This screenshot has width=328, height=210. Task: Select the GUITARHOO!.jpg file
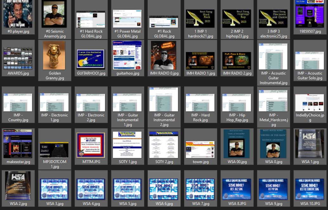[91, 60]
